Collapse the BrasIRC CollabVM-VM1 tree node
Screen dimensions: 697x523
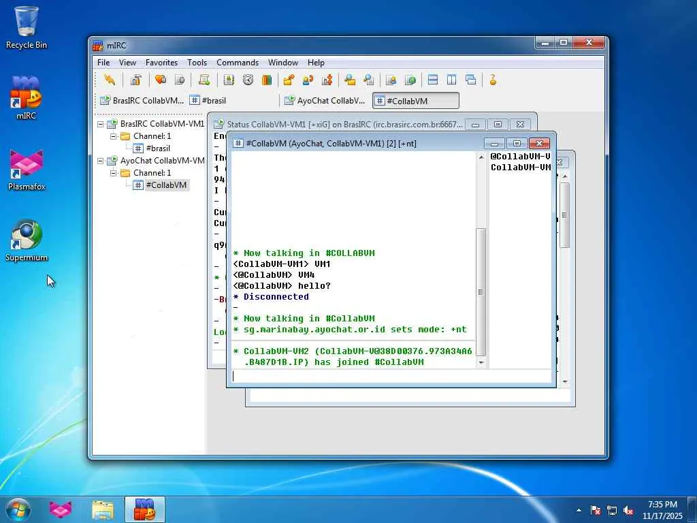101,124
